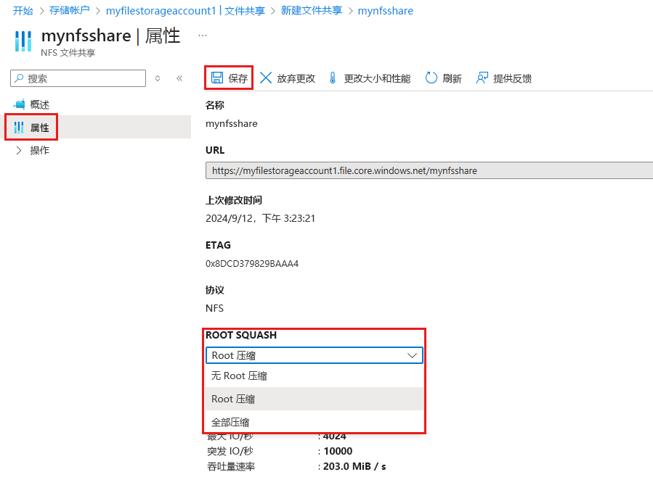Click the 上次修改时间 label
Screen dimensions: 653x485
(x=234, y=200)
